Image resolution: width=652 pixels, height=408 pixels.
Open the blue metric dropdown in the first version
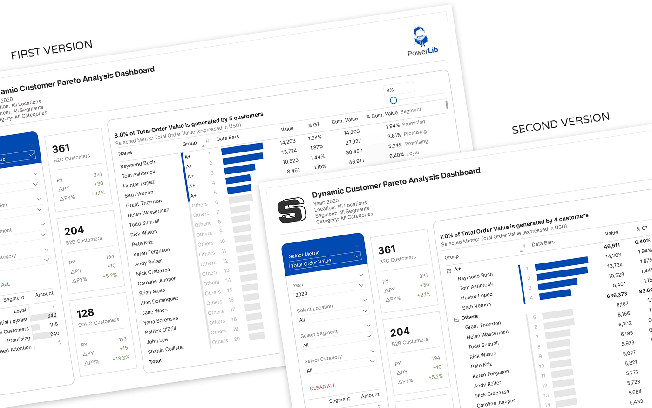[x=16, y=158]
